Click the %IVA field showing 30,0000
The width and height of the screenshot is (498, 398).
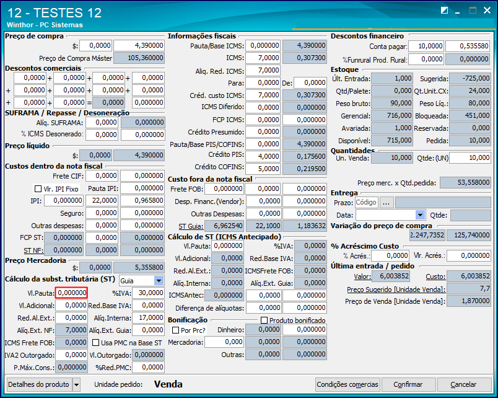pyautogui.click(x=148, y=293)
